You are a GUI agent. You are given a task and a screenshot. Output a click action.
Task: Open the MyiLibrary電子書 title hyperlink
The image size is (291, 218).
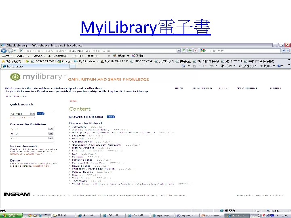[145, 27]
